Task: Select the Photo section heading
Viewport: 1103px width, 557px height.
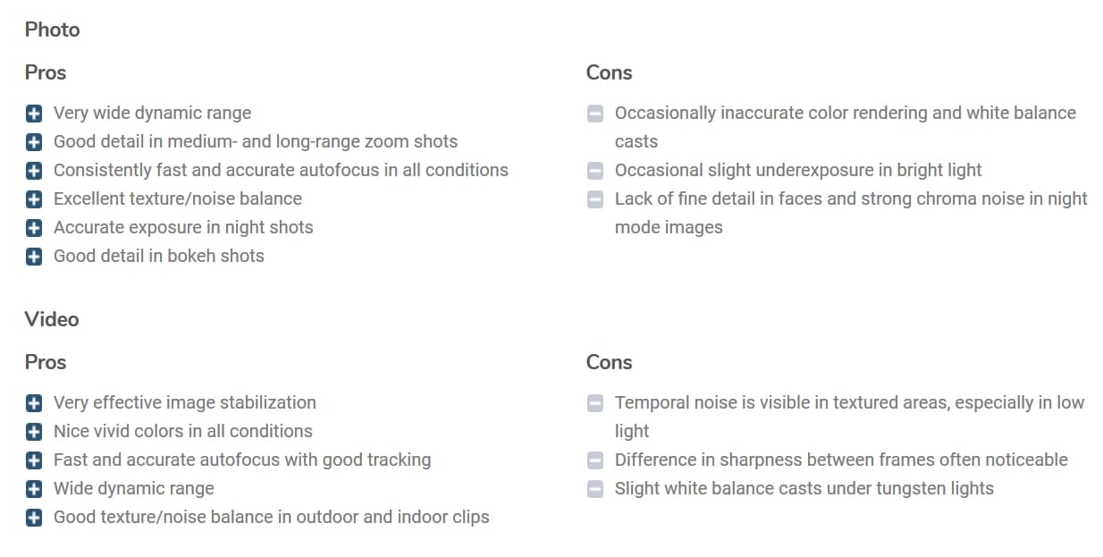Action: (x=53, y=30)
